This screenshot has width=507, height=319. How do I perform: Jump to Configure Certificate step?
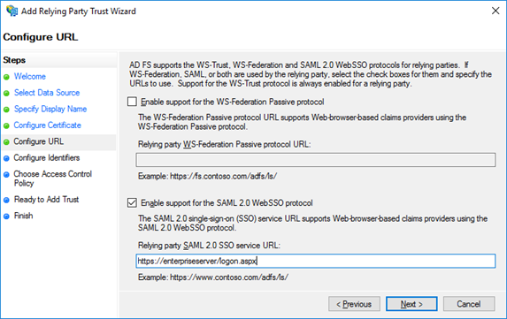pos(48,125)
